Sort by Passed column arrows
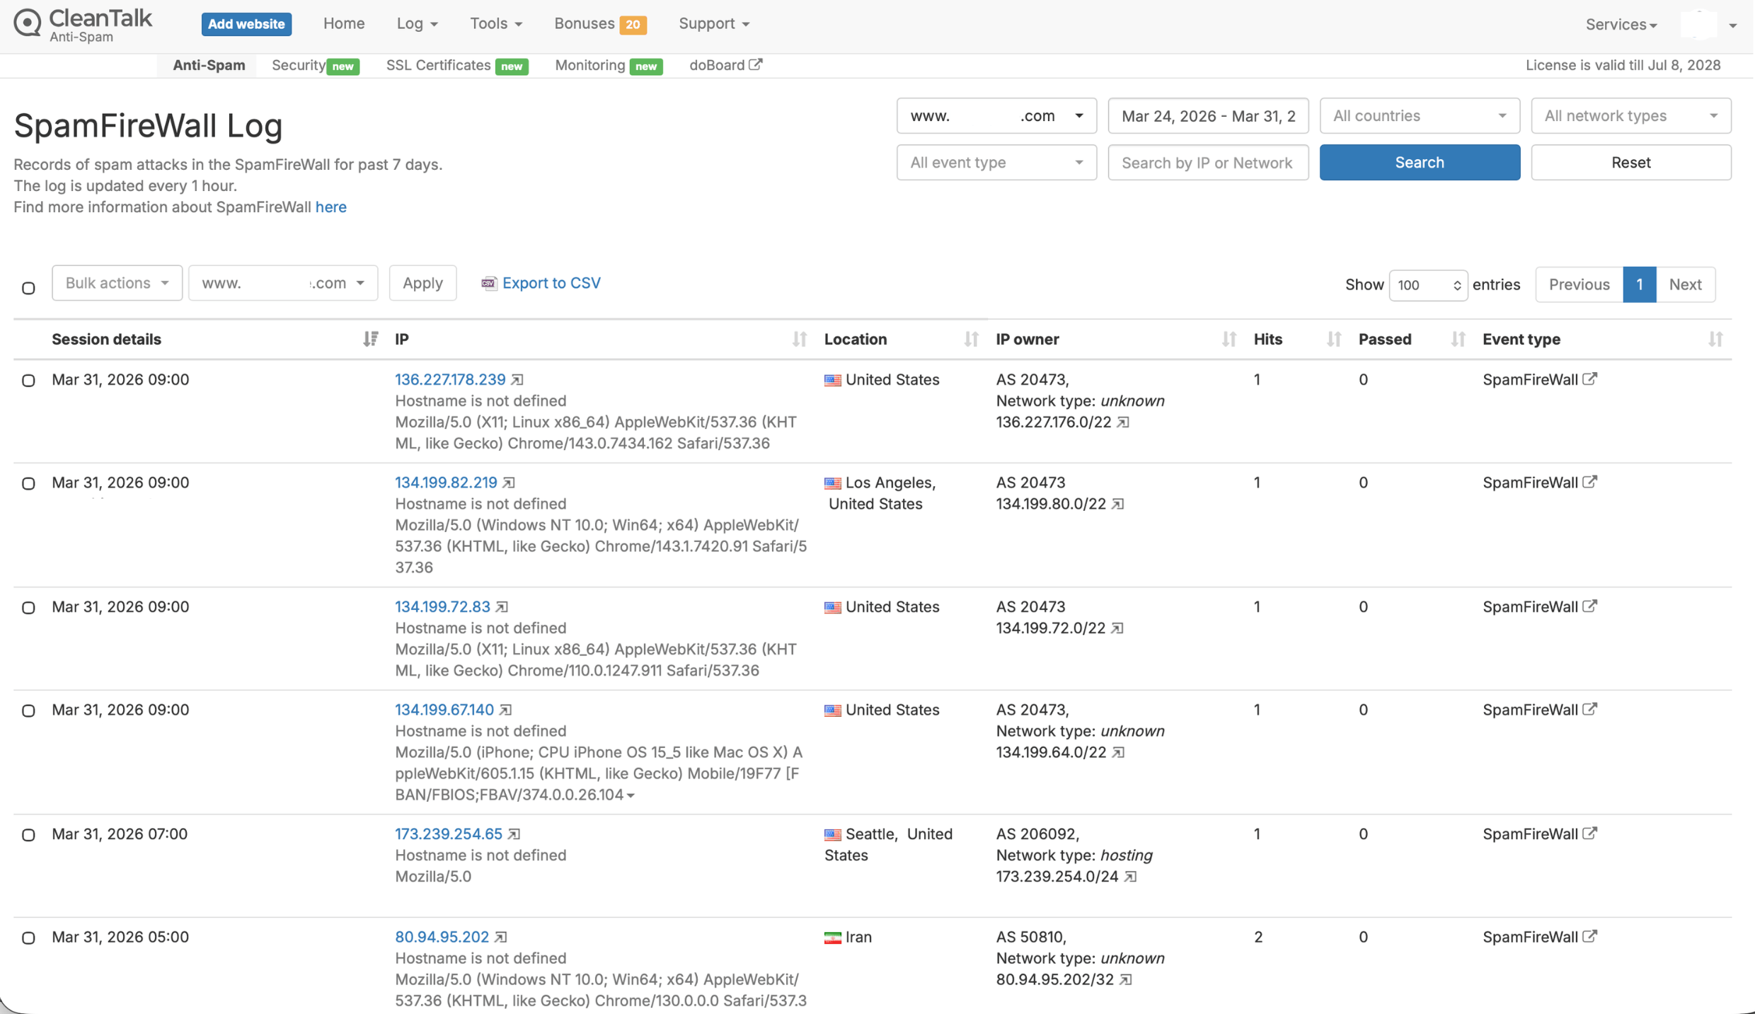This screenshot has height=1014, width=1755. (x=1458, y=340)
